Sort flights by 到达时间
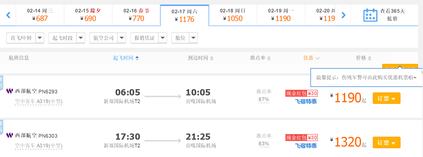 tap(201, 58)
